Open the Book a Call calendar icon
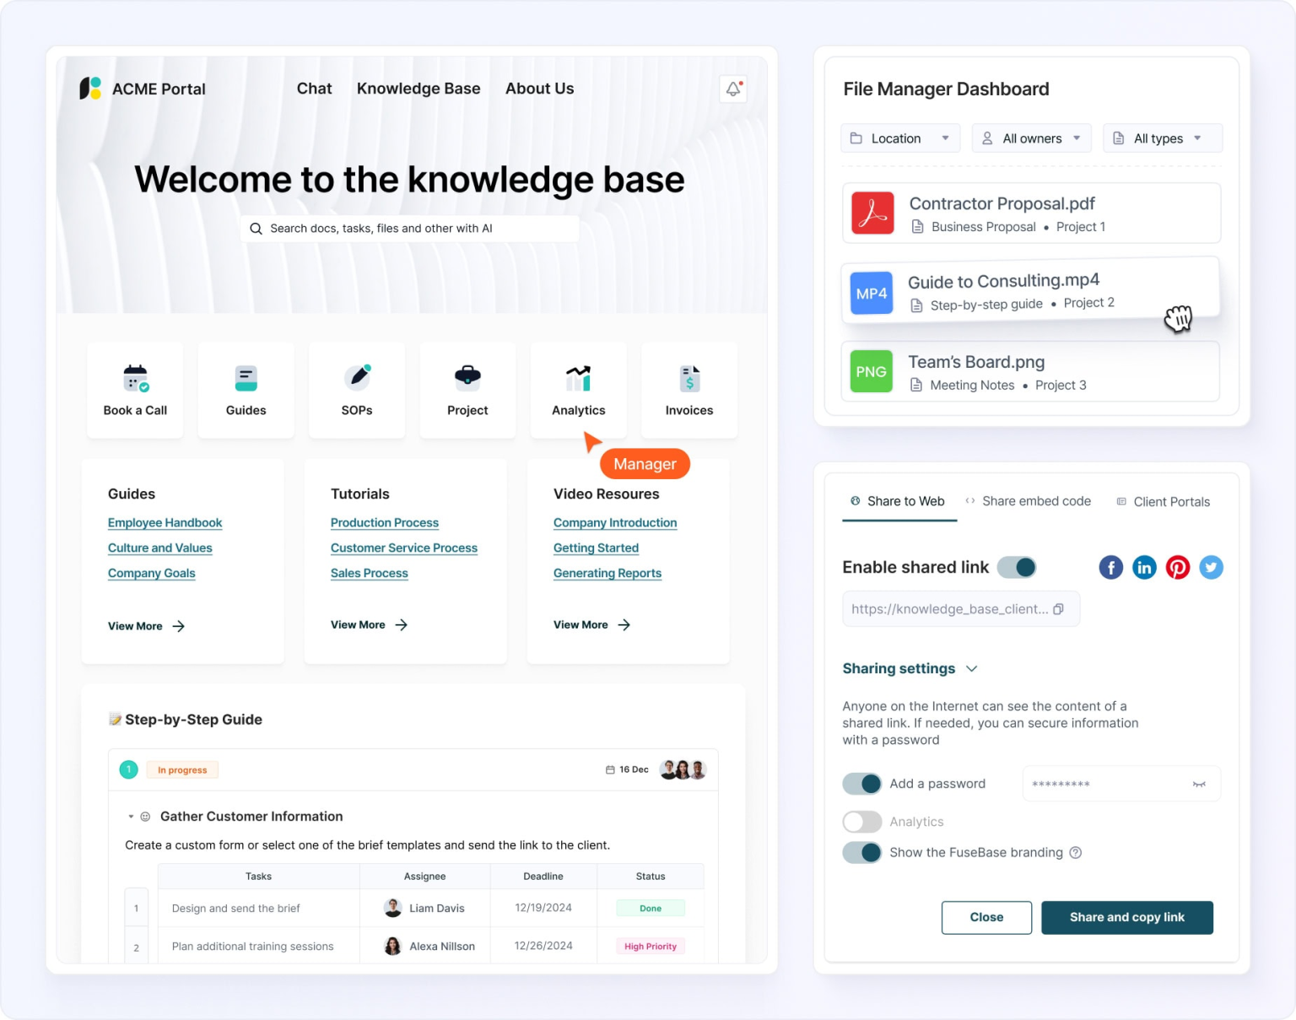 point(135,379)
